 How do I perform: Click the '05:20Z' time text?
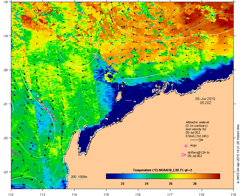pos(206,103)
